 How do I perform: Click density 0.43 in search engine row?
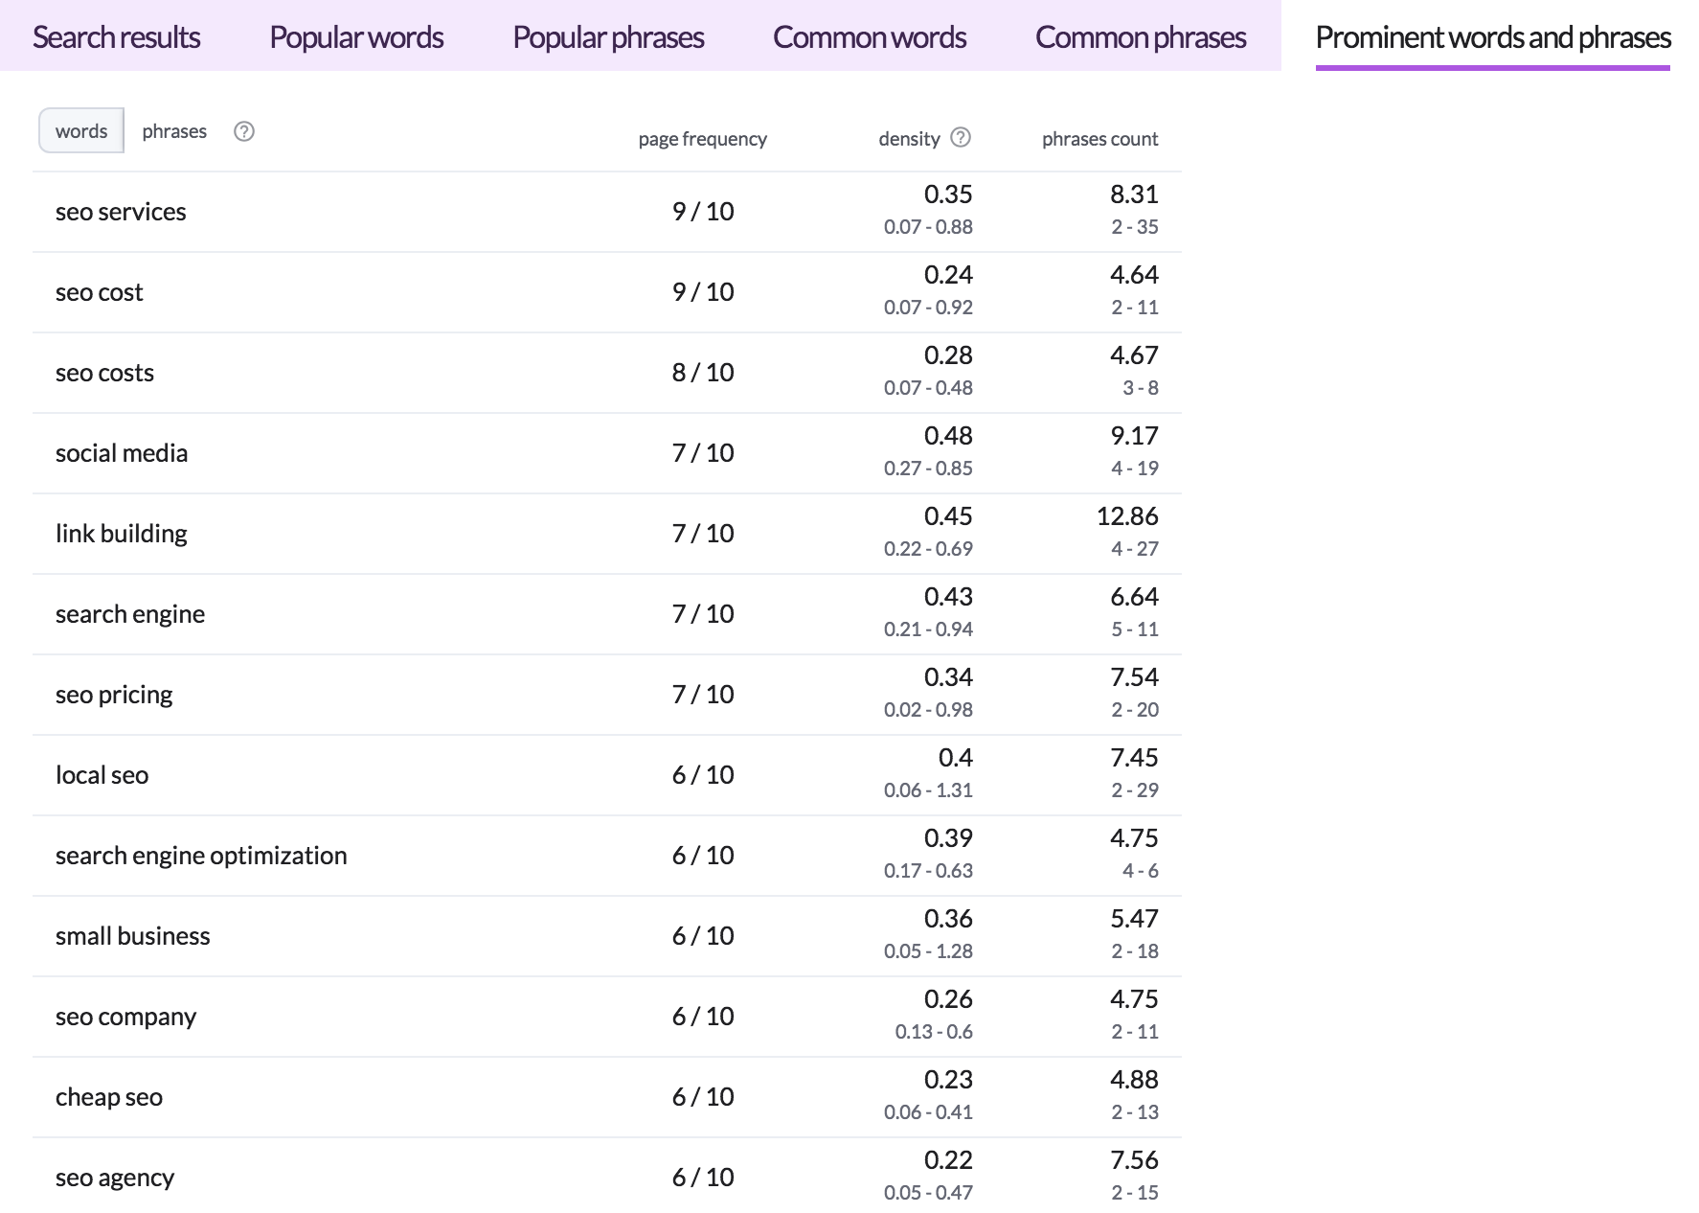[x=948, y=597]
